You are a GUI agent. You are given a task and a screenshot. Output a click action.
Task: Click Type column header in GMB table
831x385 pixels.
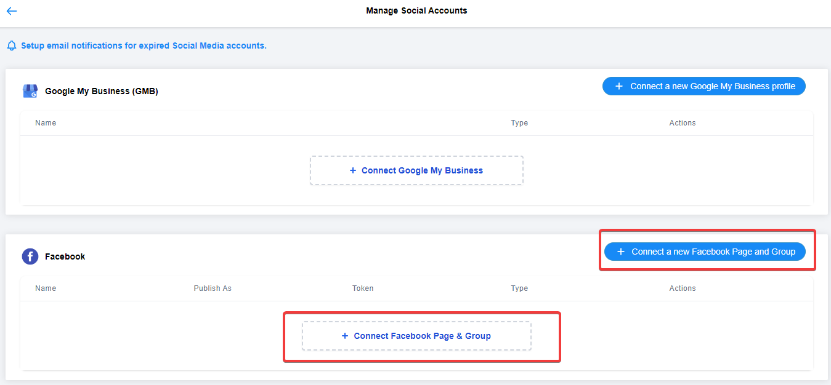[x=519, y=123]
